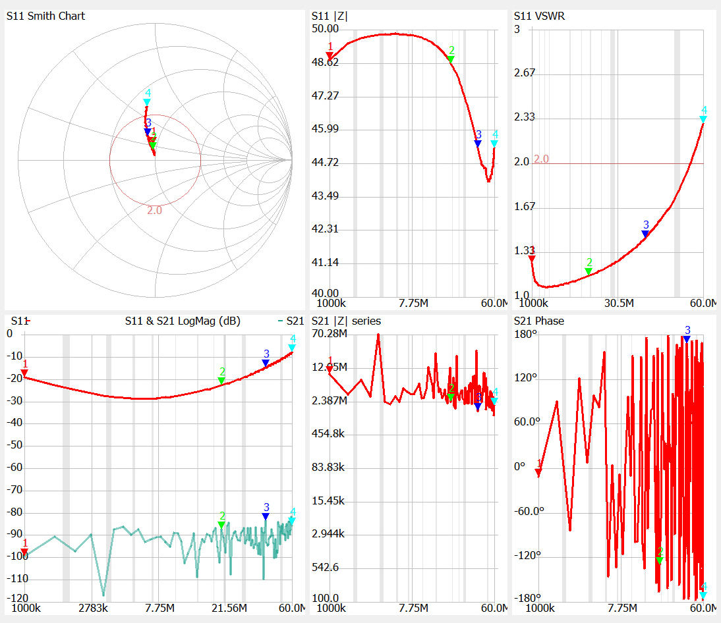Click the 2.0 threshold label on VSWR chart
The width and height of the screenshot is (721, 623).
541,159
